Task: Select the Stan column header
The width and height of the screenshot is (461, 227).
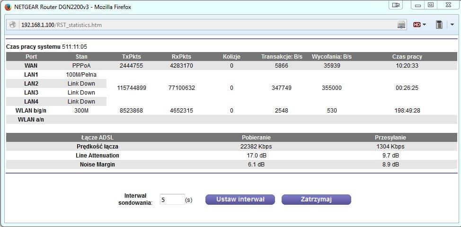Action: (81, 57)
